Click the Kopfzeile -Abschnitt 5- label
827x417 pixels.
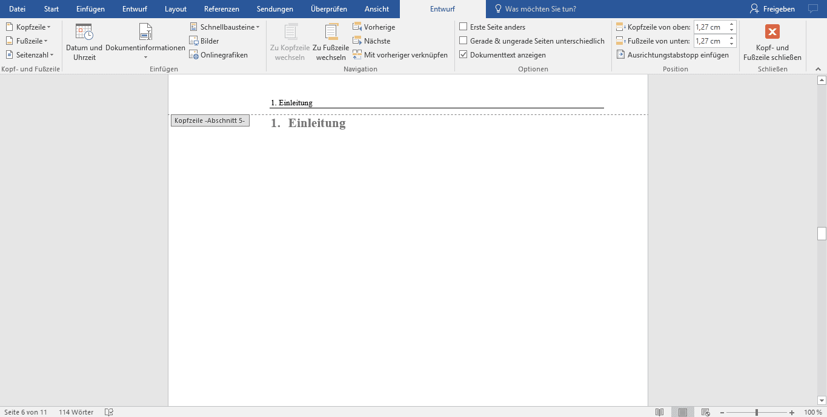click(210, 120)
